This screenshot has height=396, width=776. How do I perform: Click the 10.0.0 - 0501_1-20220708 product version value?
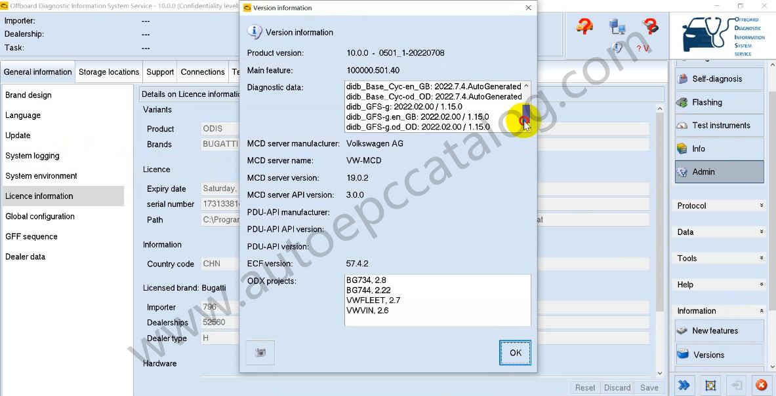(x=395, y=53)
